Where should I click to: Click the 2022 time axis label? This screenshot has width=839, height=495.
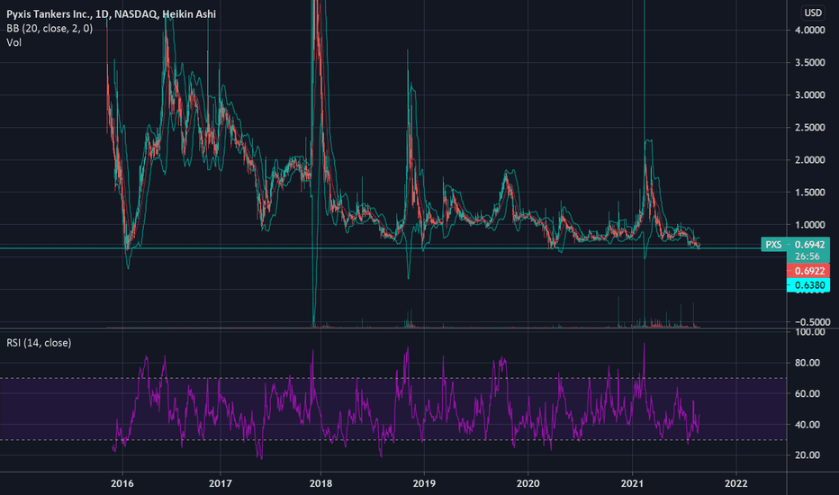click(x=735, y=484)
